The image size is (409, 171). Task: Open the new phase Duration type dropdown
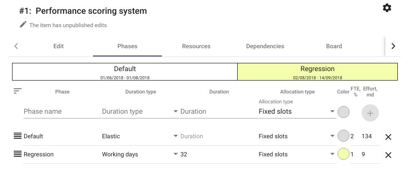(141, 112)
